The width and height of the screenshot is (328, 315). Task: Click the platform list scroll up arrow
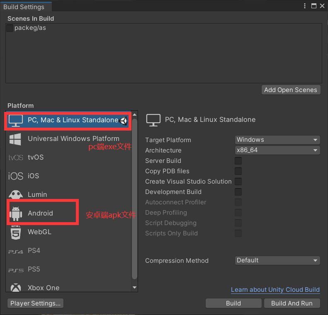(134, 114)
